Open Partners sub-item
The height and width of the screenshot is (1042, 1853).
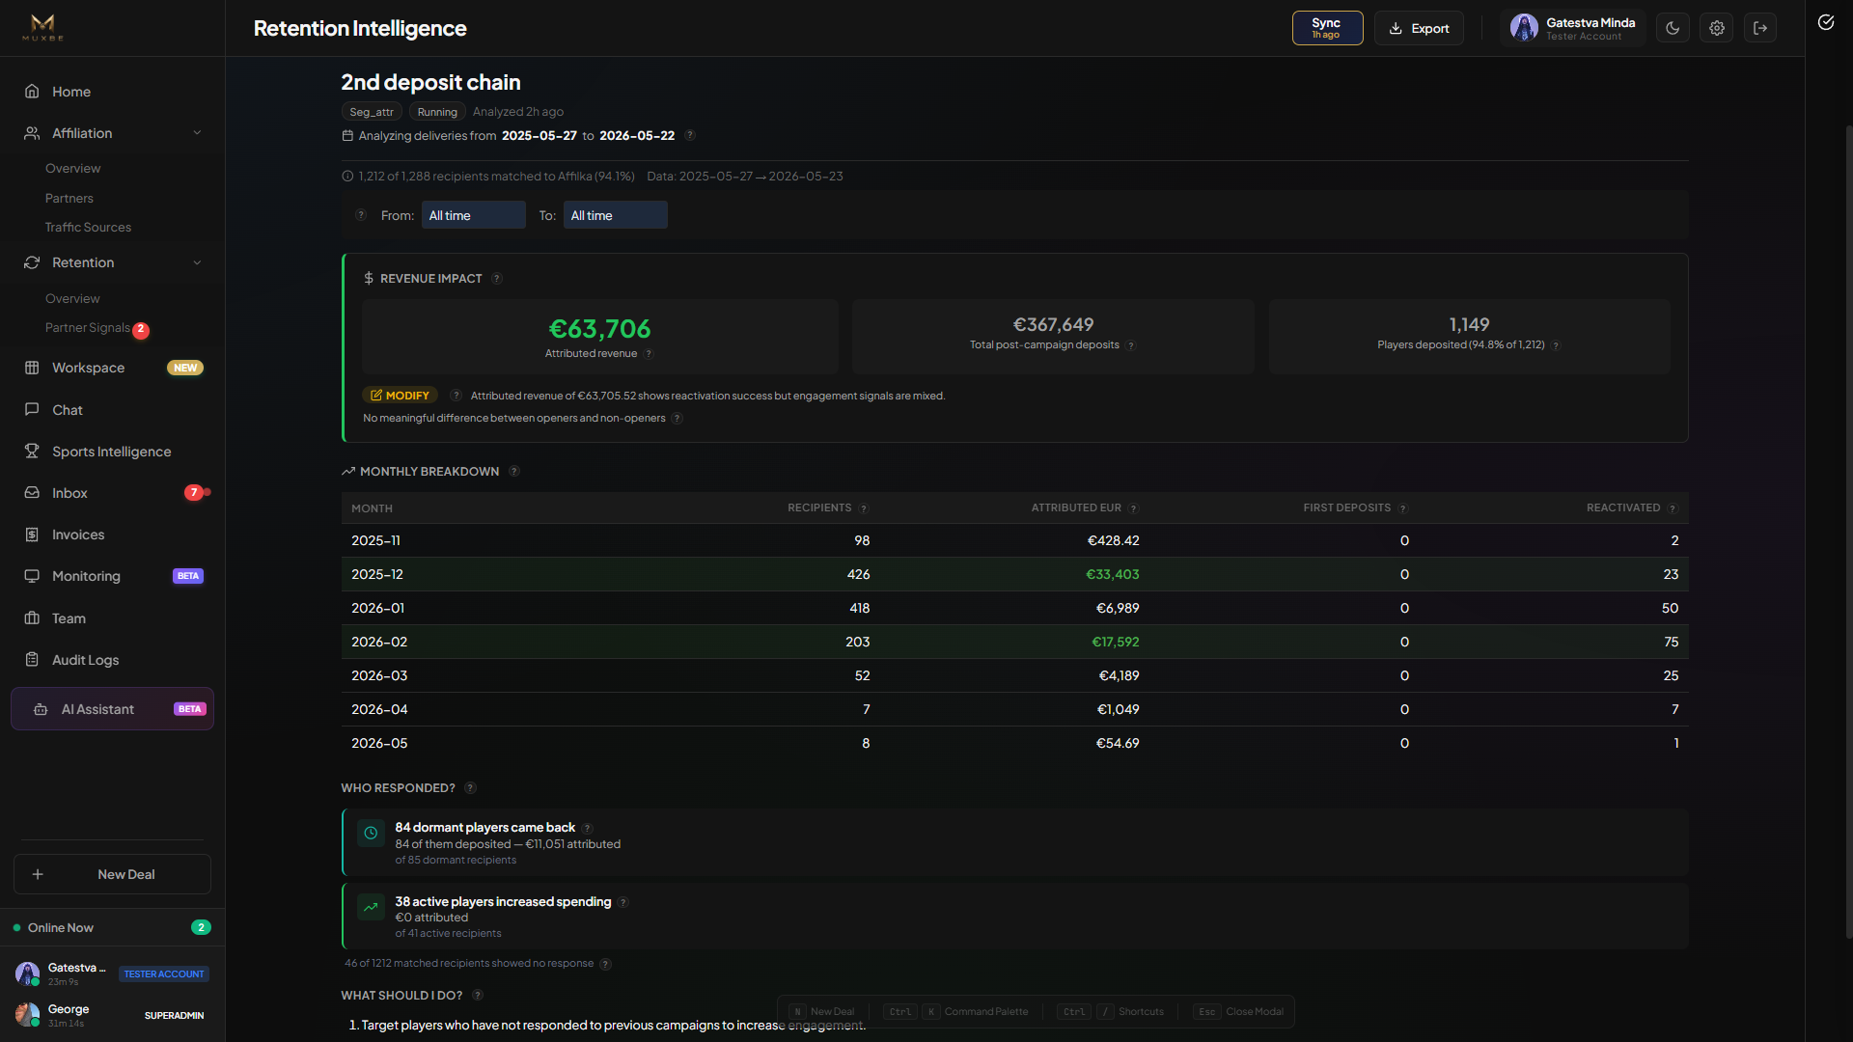(69, 198)
